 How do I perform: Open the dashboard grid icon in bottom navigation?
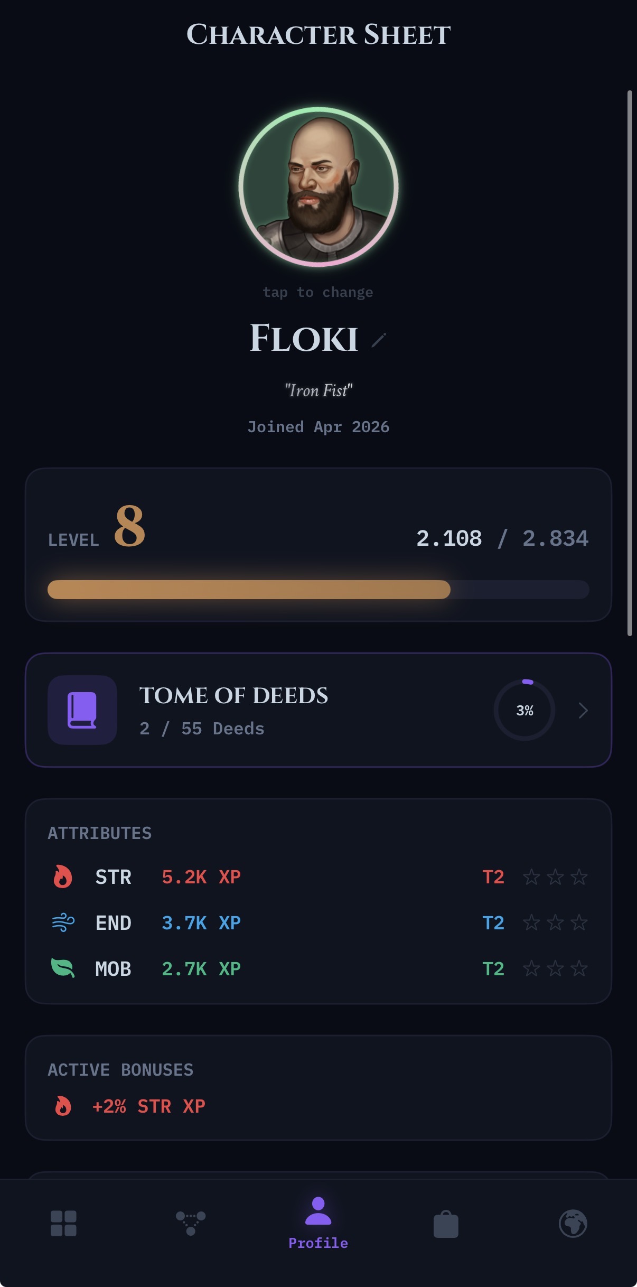tap(63, 1224)
